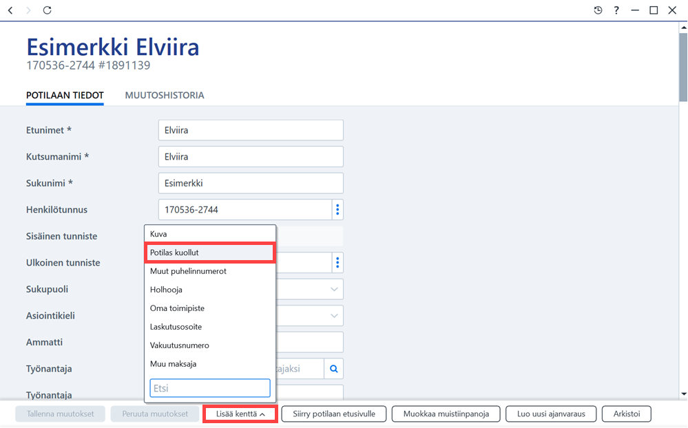The height and width of the screenshot is (428, 688).
Task: Click Siirry potilaan etusivulle button
Action: (334, 414)
